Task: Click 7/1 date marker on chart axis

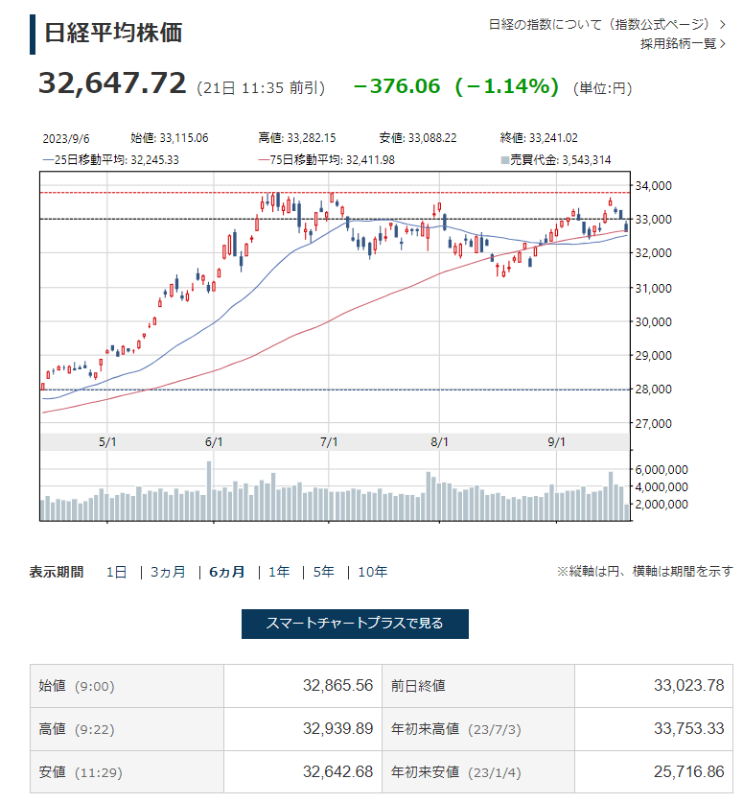Action: [329, 442]
